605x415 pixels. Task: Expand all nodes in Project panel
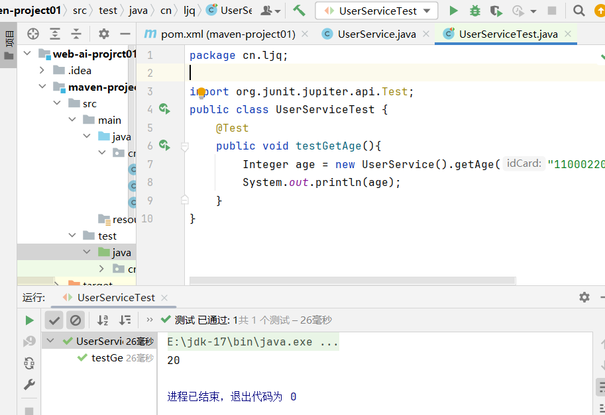tap(55, 34)
